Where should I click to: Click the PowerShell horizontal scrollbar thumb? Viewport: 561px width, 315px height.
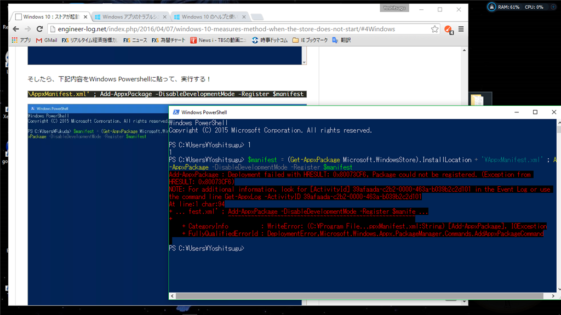[x=359, y=296]
